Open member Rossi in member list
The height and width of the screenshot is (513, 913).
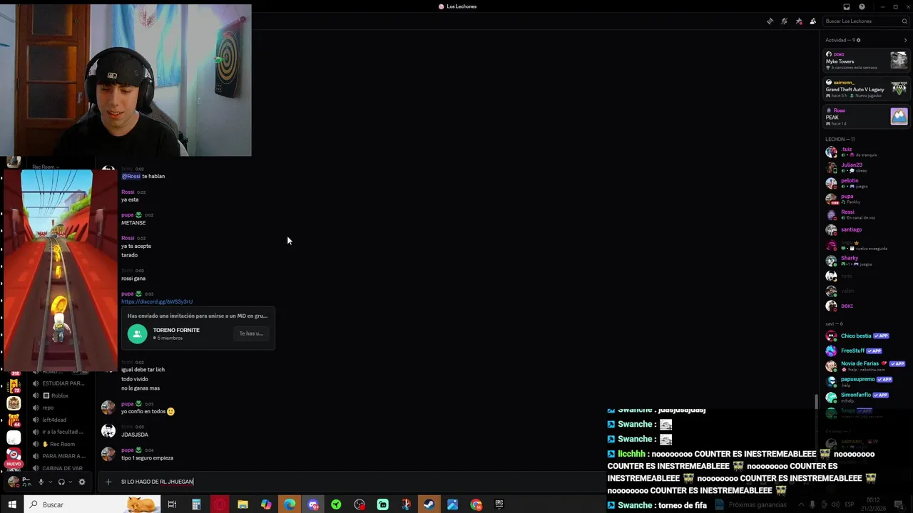pyautogui.click(x=866, y=214)
